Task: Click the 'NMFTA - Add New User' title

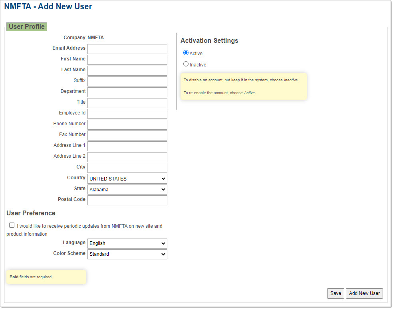Action: point(48,6)
